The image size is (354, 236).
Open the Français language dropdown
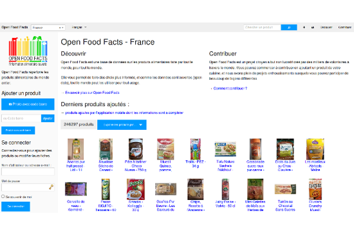[79, 27]
